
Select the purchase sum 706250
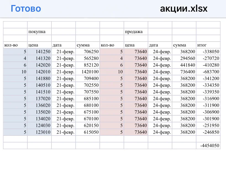coord(88,52)
